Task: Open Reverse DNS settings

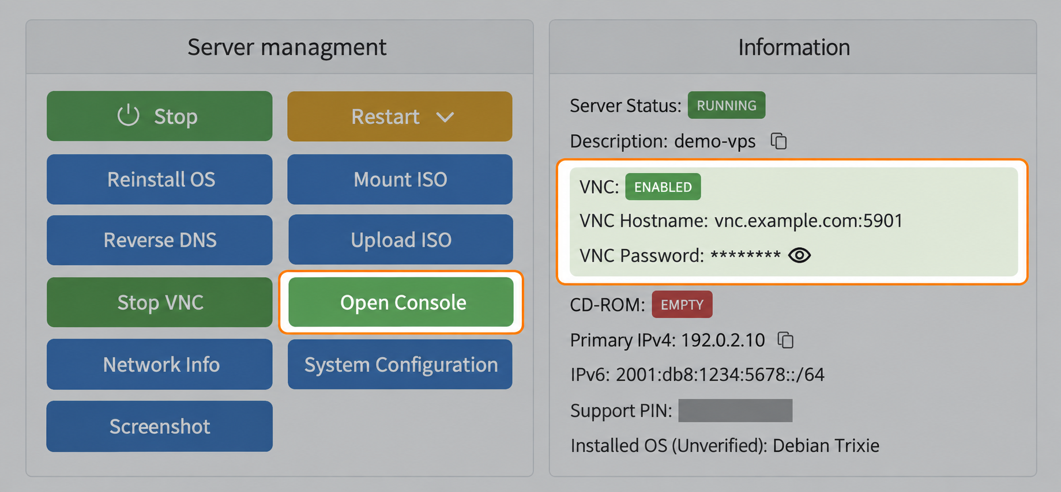Action: click(x=160, y=240)
